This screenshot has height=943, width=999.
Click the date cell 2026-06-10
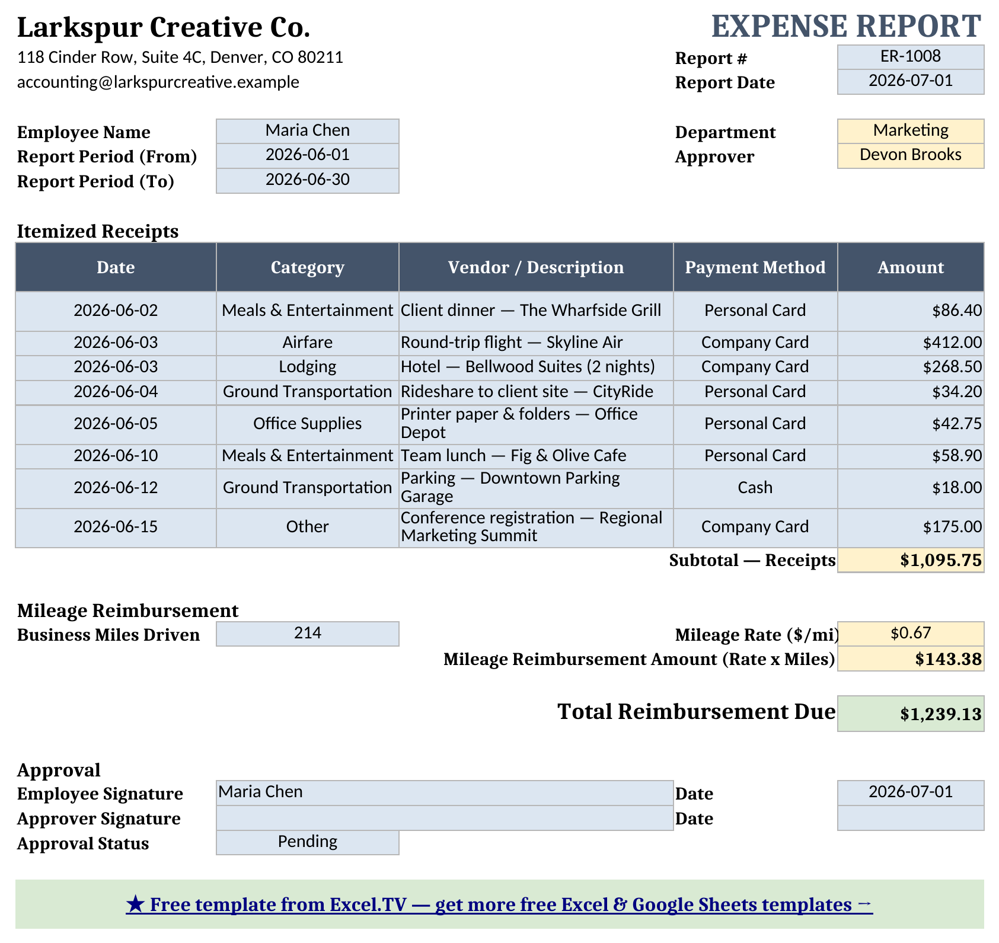coord(116,456)
